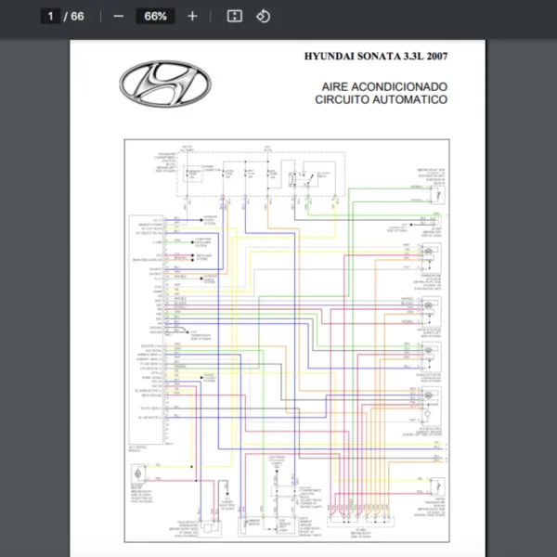Select the 66% zoom level field
Image resolution: width=557 pixels, height=557 pixels.
pos(155,17)
